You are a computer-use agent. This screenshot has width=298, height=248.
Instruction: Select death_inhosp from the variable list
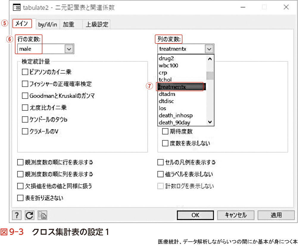(176, 115)
